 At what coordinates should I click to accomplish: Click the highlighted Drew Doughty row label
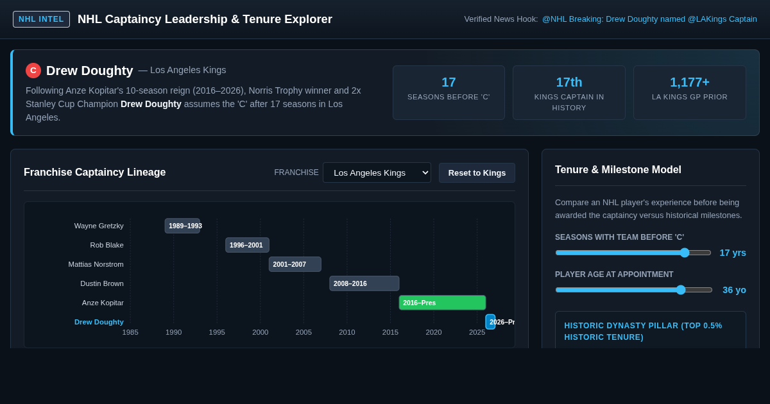click(99, 322)
